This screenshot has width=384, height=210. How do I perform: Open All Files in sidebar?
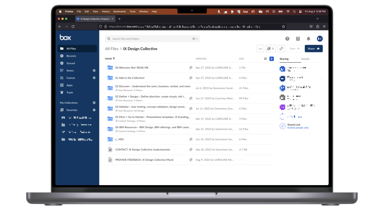[77, 48]
